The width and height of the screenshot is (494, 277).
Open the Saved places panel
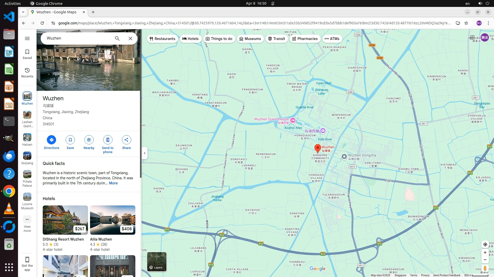[x=27, y=54]
